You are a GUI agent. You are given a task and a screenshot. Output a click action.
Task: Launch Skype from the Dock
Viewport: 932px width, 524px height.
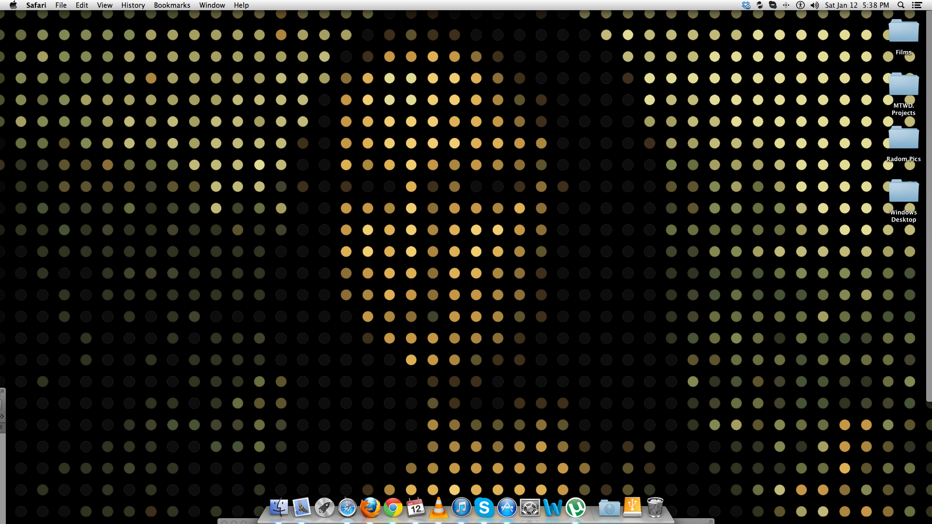pos(484,508)
